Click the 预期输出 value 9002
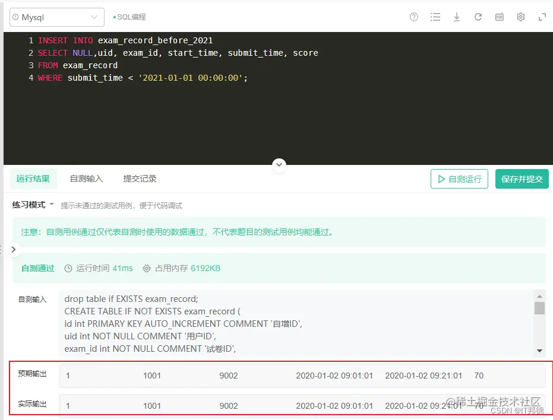Screen dimensions: 553x420 click(229, 376)
